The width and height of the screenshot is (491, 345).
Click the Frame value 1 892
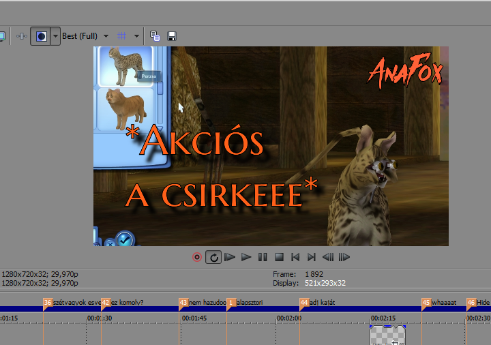click(314, 274)
